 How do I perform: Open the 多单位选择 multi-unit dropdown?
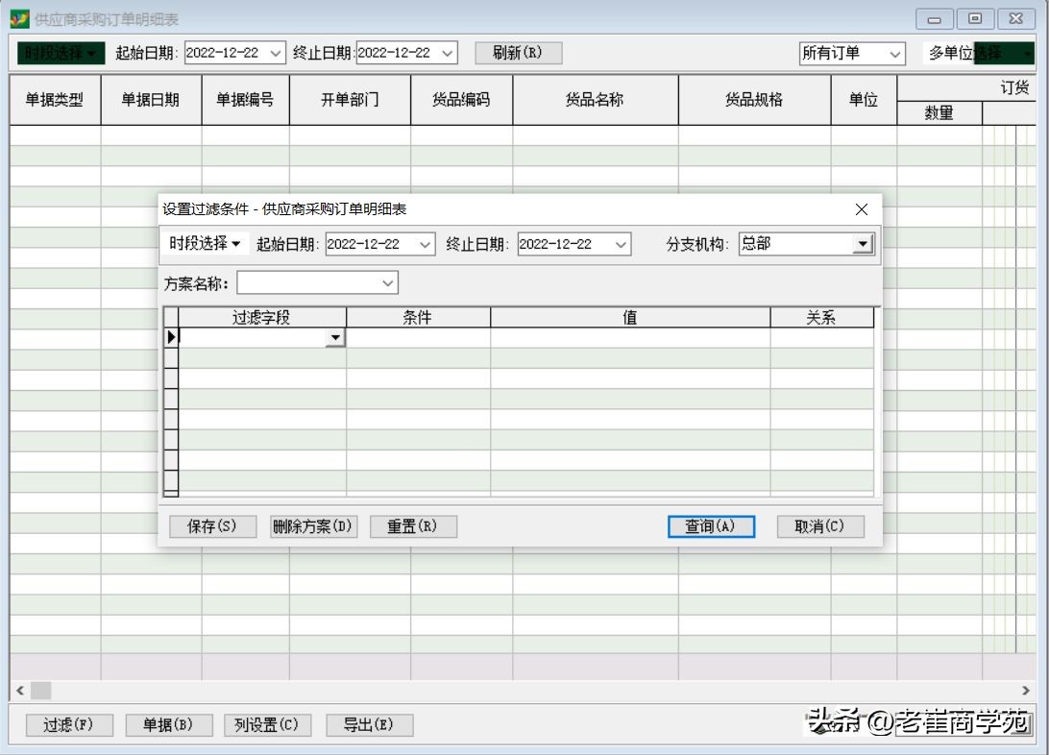(x=980, y=53)
